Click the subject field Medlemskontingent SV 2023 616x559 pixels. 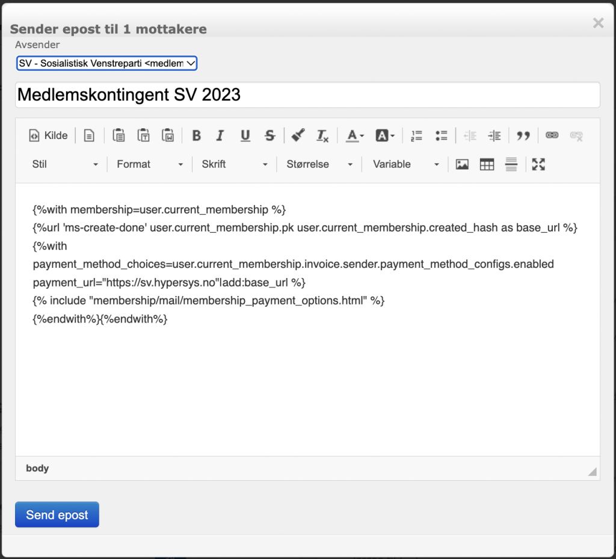[x=307, y=94]
